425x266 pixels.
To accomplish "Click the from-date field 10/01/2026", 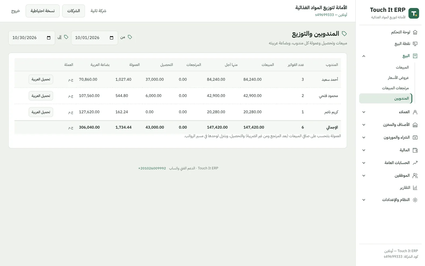I will coord(95,38).
